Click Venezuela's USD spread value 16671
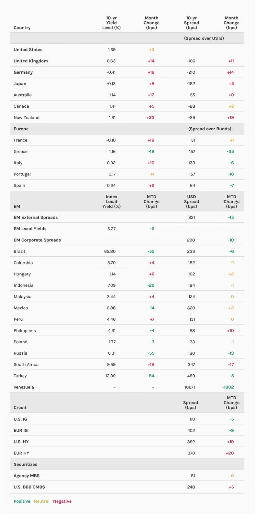The width and height of the screenshot is (255, 514). coord(190,387)
